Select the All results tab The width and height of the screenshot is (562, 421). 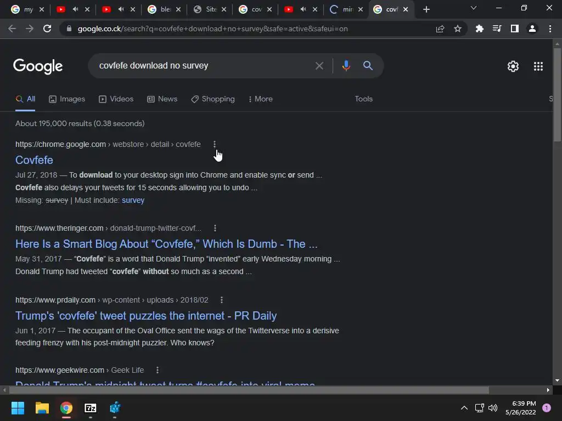click(x=25, y=99)
